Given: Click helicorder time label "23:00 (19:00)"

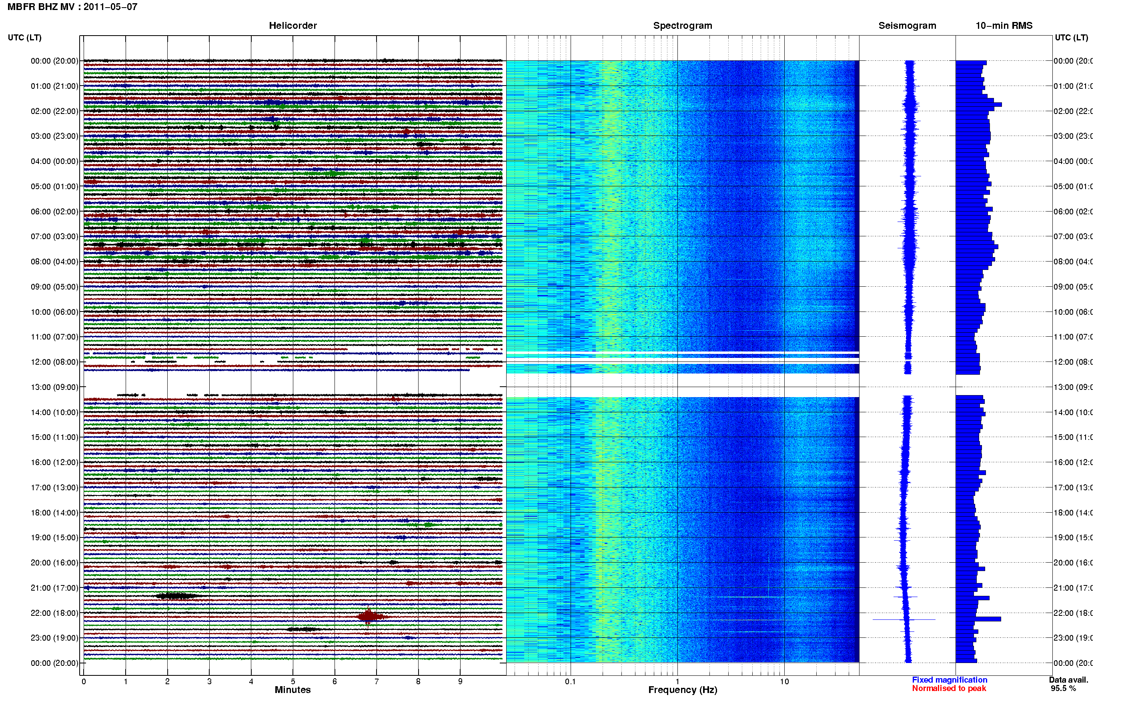Looking at the screenshot, I should [x=54, y=638].
